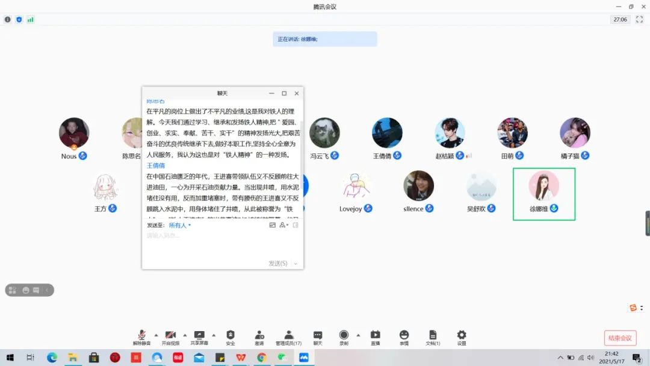Toggle the chat (聊天) toolbar button
Viewport: 650px width, 366px height.
tap(318, 337)
